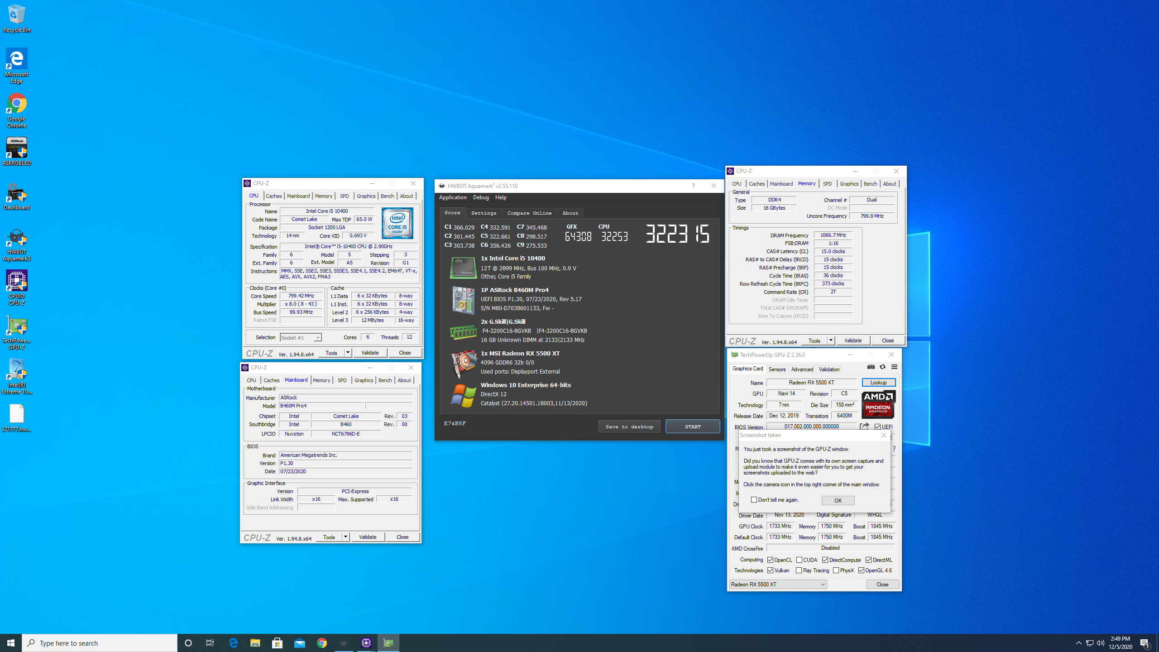Image resolution: width=1159 pixels, height=652 pixels.
Task: Toggle the PhysX checkbox
Action: 836,570
